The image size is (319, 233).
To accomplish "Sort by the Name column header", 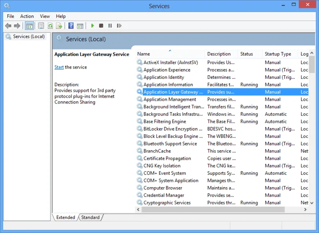I will pyautogui.click(x=170, y=54).
